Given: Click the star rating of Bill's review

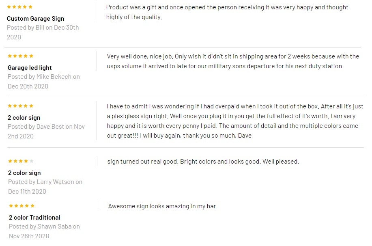Looking at the screenshot, I should (20, 7).
